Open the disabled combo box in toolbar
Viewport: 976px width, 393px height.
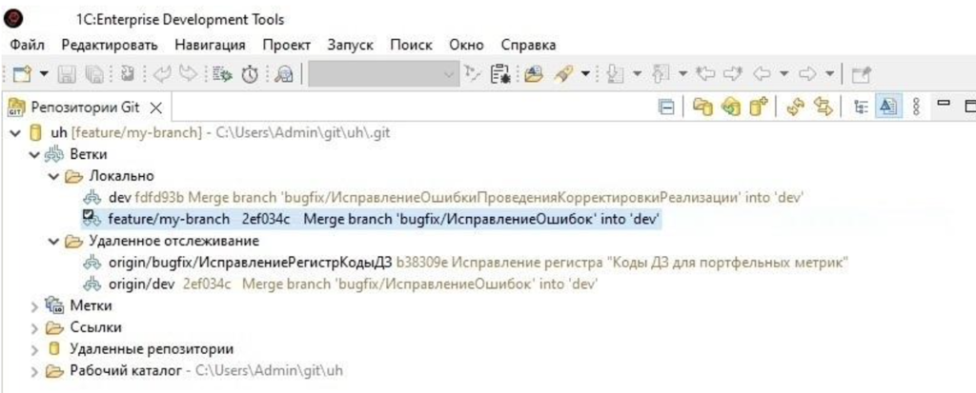pyautogui.click(x=383, y=73)
